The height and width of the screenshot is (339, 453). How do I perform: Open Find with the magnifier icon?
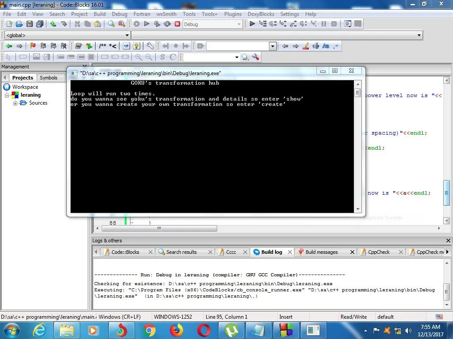[x=111, y=24]
